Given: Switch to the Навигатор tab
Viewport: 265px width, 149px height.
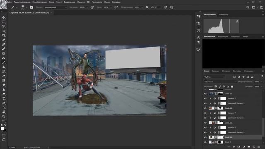Looking at the screenshot, I should (x=223, y=15).
